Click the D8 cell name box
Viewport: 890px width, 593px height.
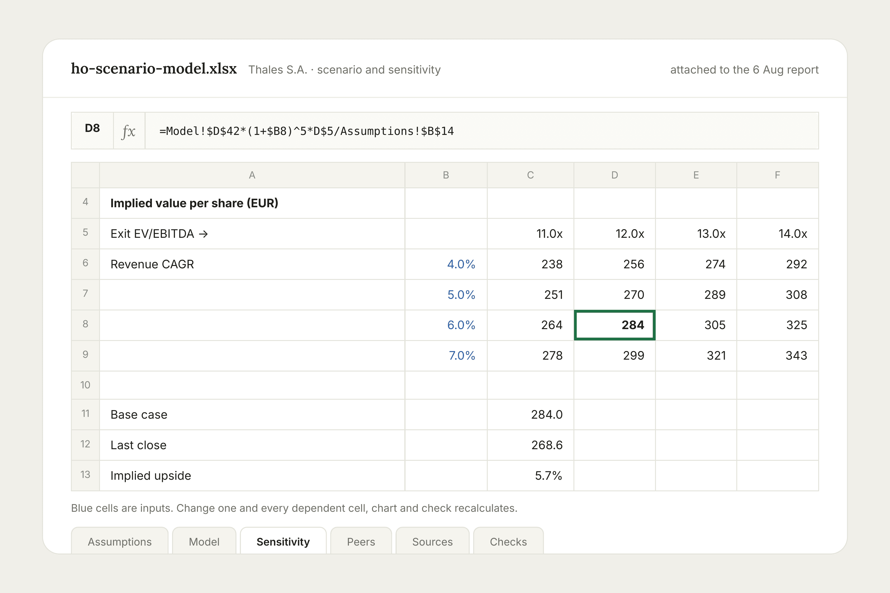(92, 131)
